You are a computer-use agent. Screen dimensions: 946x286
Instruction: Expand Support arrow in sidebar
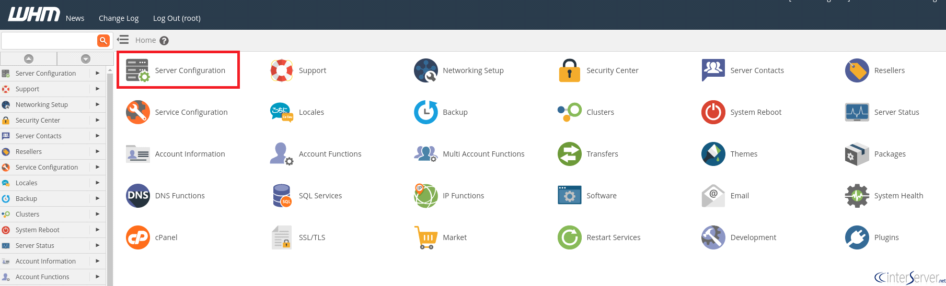point(97,89)
